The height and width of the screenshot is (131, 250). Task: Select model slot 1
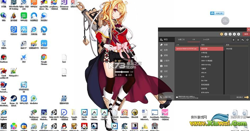222,34
